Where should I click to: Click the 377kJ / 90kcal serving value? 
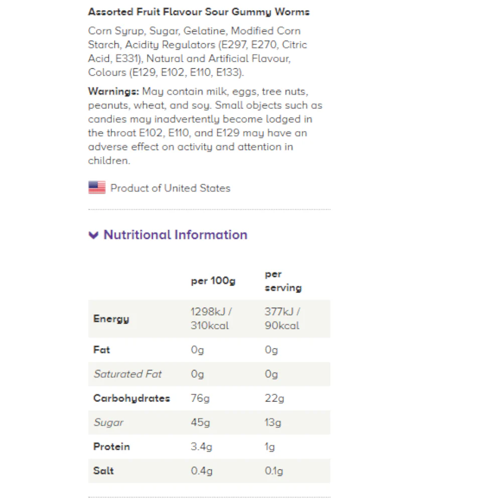pos(282,319)
